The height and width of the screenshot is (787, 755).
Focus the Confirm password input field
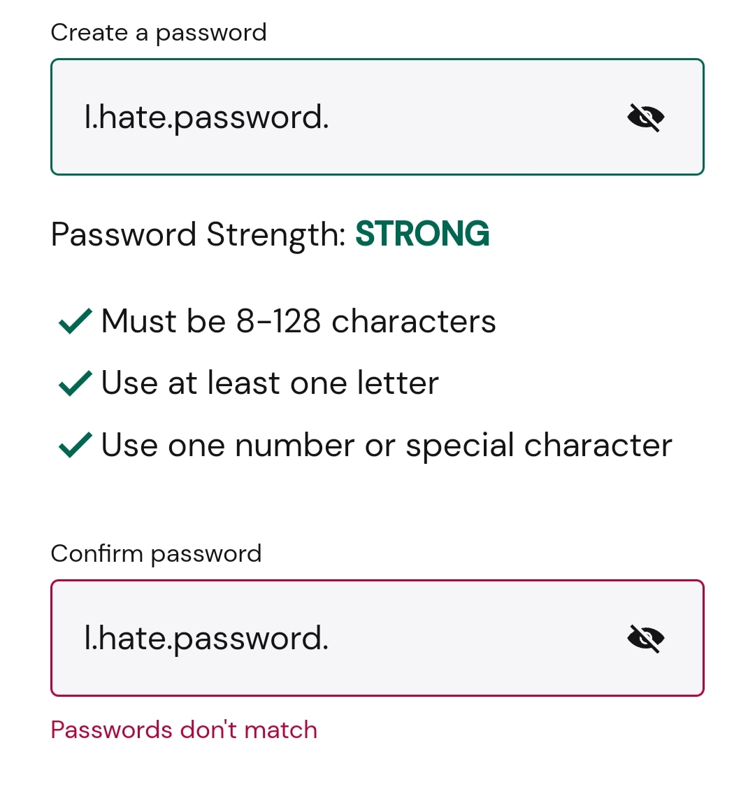pyautogui.click(x=377, y=638)
